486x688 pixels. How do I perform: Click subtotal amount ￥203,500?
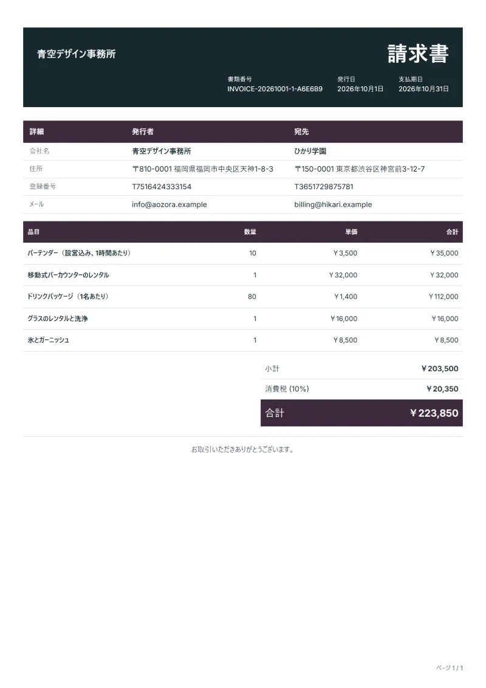coord(440,369)
